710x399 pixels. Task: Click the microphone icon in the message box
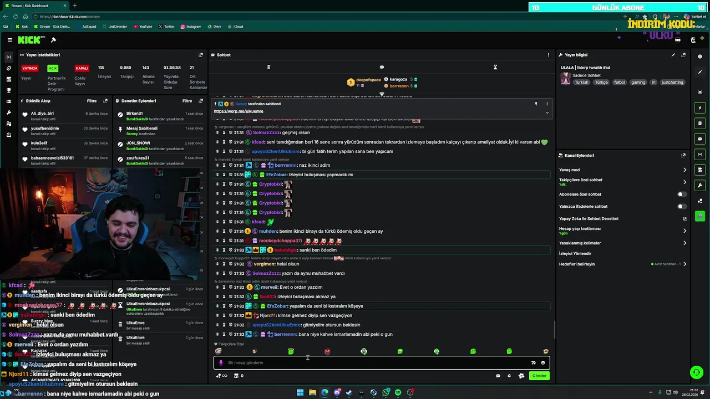(x=221, y=363)
